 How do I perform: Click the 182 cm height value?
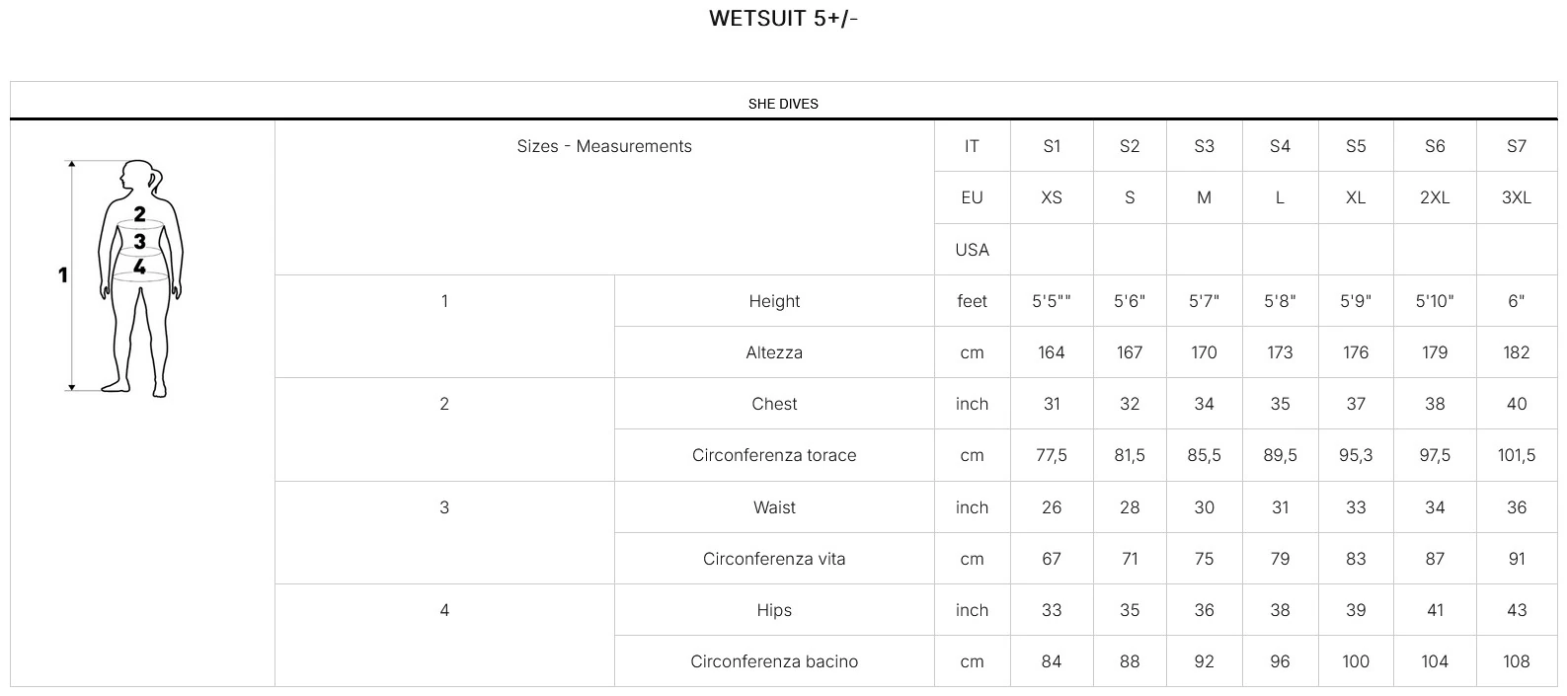tap(1517, 352)
